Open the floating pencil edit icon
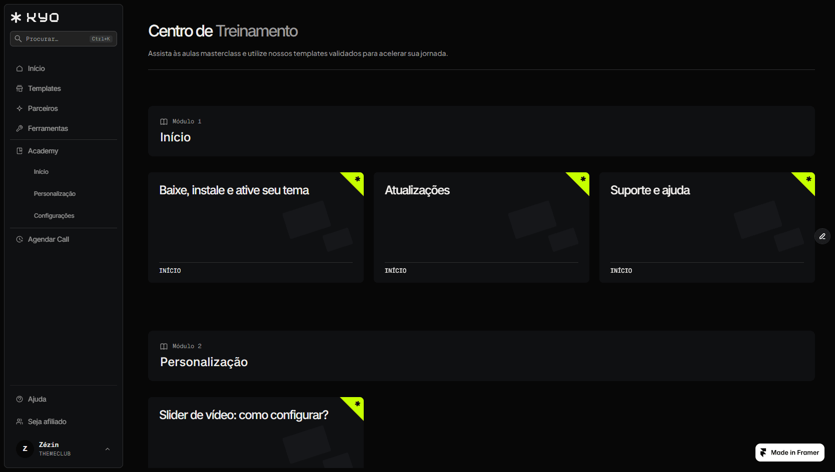Screen dimensions: 835x472 tap(822, 236)
